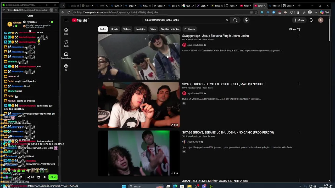Open the Tú sidebar item
The width and height of the screenshot is (335, 188).
(66, 68)
